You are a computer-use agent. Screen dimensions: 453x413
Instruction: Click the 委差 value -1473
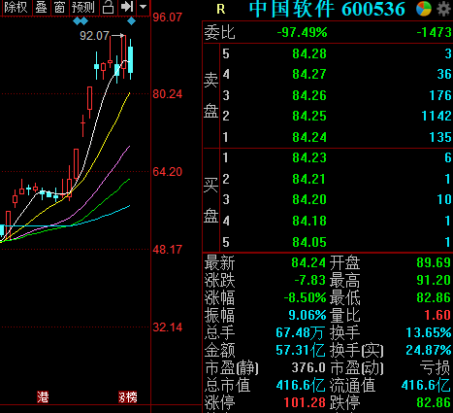pos(434,32)
